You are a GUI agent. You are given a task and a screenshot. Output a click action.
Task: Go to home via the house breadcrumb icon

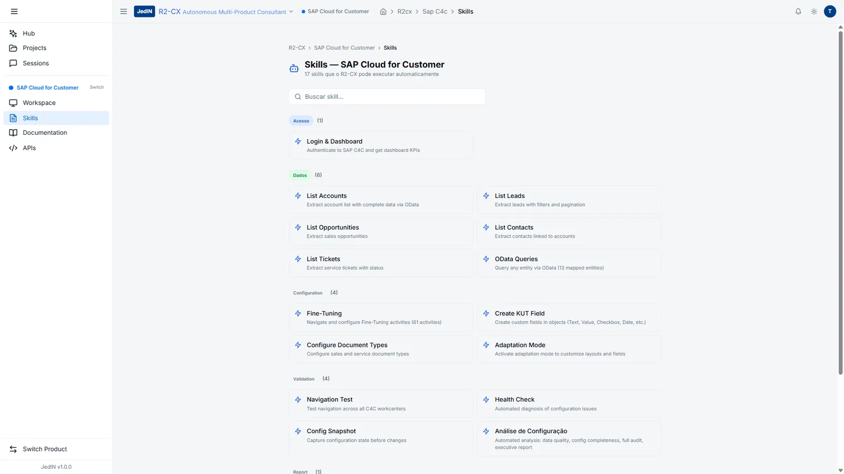[383, 12]
